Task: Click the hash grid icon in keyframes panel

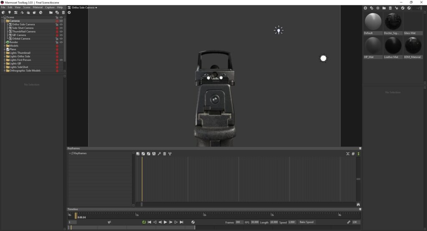Action: pos(353,154)
